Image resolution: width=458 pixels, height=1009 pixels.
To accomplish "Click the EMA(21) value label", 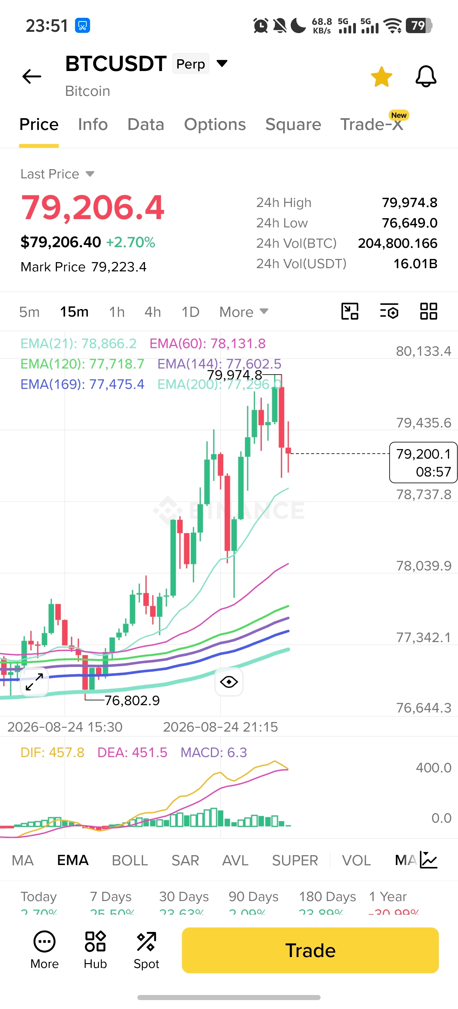I will tap(78, 344).
